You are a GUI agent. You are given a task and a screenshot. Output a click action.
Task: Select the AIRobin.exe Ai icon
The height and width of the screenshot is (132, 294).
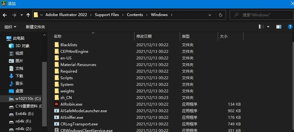click(x=56, y=104)
